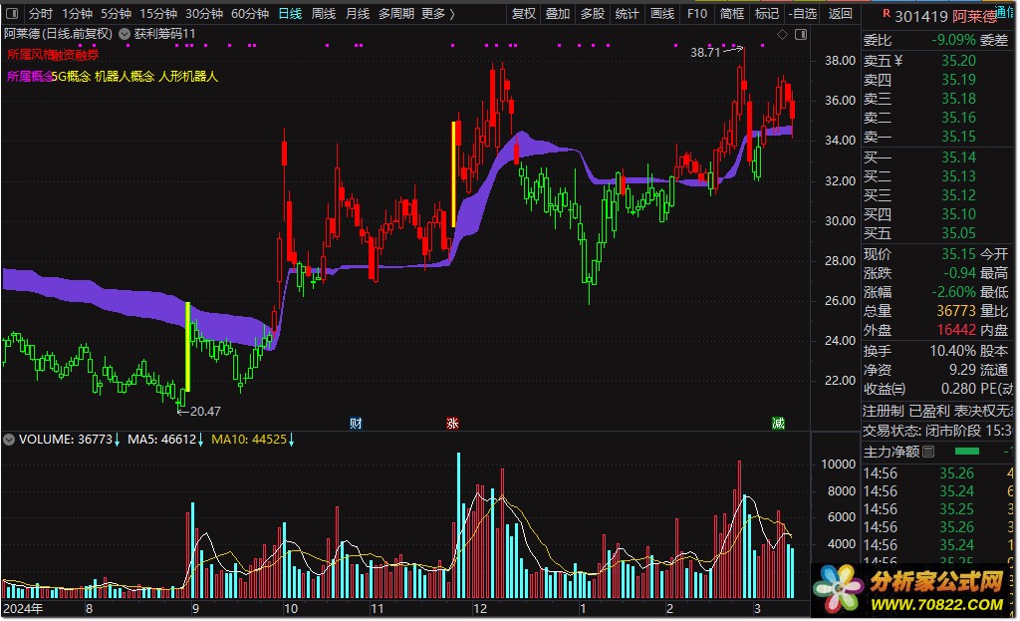This screenshot has height=621, width=1020.
Task: Select the 60分钟 period
Action: pyautogui.click(x=250, y=14)
